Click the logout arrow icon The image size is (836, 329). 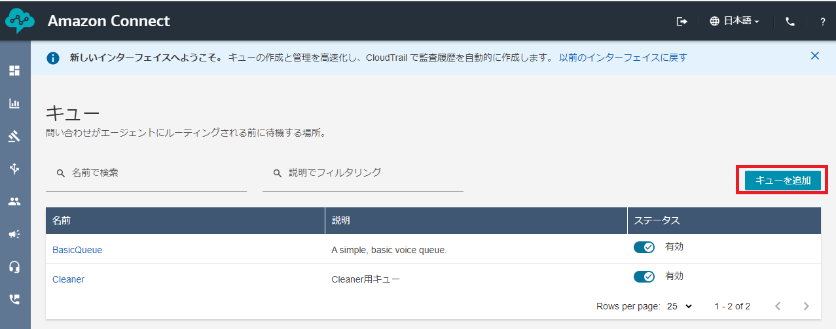click(682, 22)
